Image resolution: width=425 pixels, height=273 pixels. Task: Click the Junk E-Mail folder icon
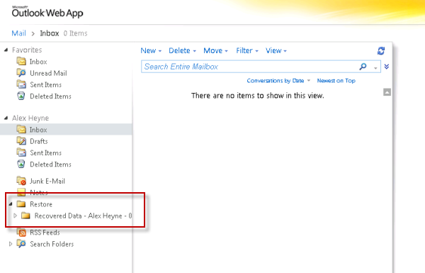(21, 181)
